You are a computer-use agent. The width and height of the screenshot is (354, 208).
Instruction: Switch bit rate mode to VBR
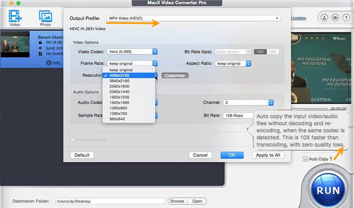pyautogui.click(x=260, y=52)
